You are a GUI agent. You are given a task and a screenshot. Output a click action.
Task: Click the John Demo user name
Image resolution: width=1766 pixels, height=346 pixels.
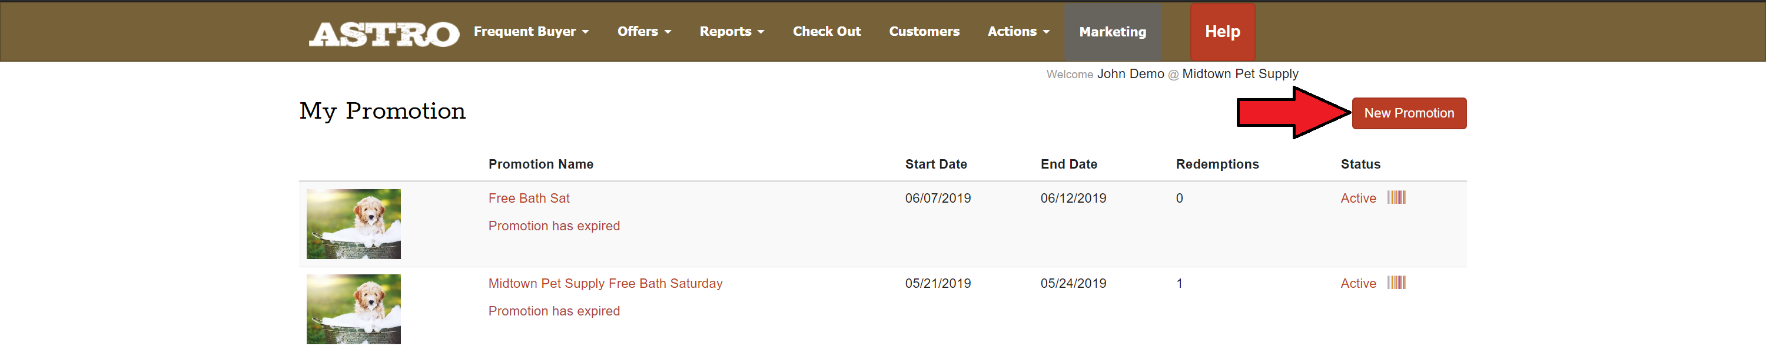(x=1130, y=74)
